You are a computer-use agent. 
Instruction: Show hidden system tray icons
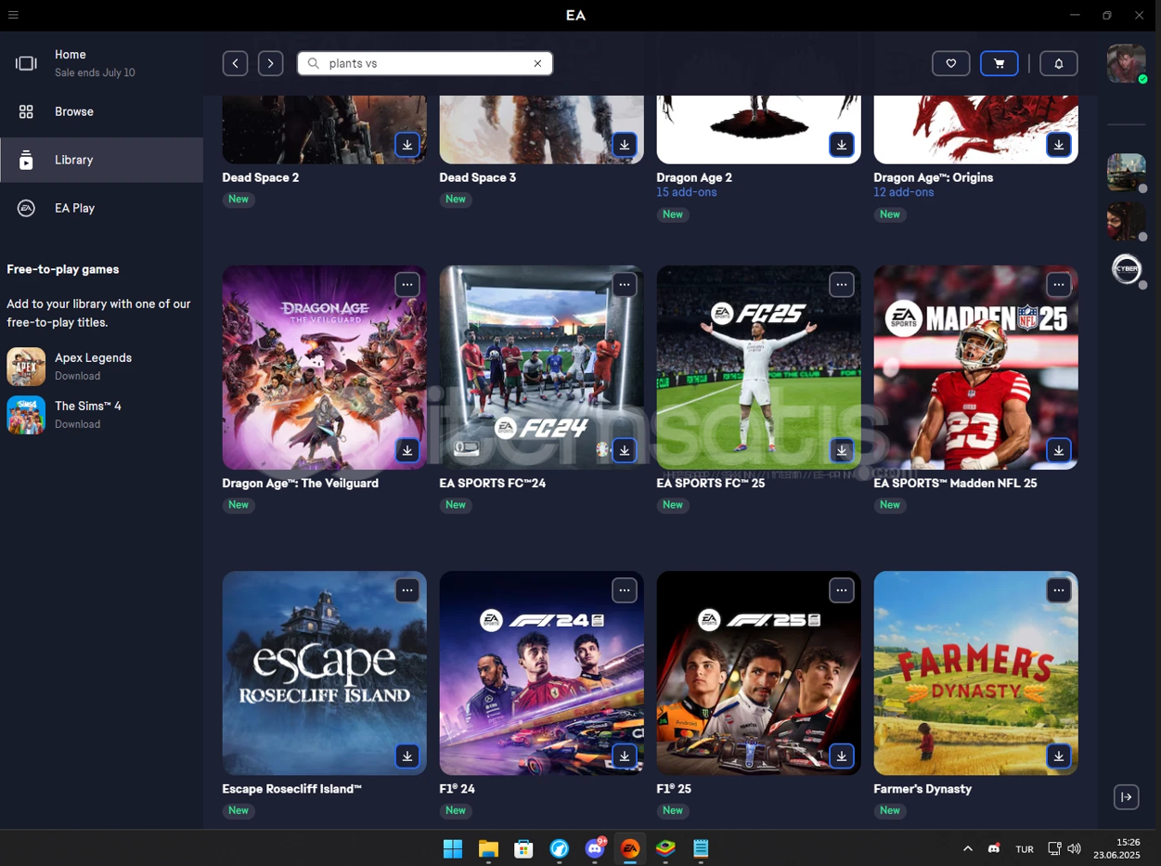pos(967,848)
